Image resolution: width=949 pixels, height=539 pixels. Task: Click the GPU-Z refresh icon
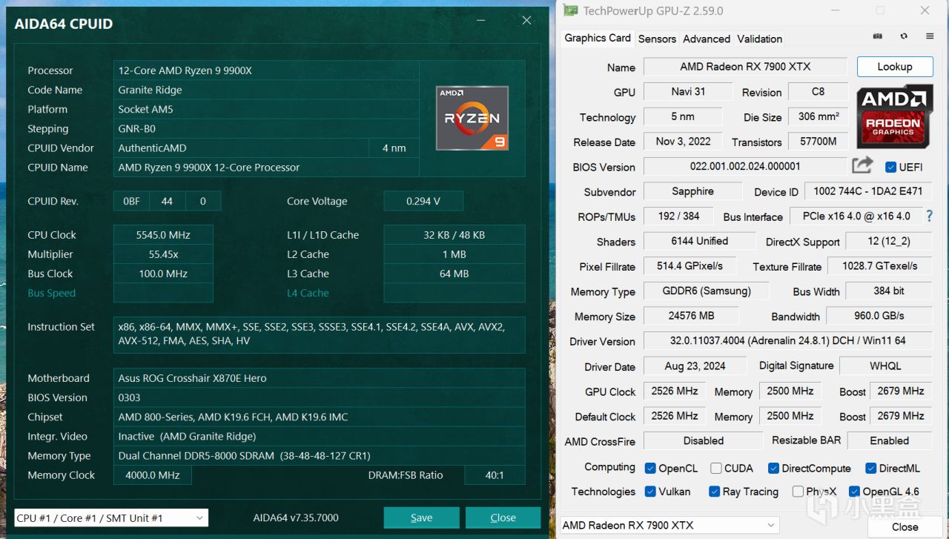[x=904, y=36]
